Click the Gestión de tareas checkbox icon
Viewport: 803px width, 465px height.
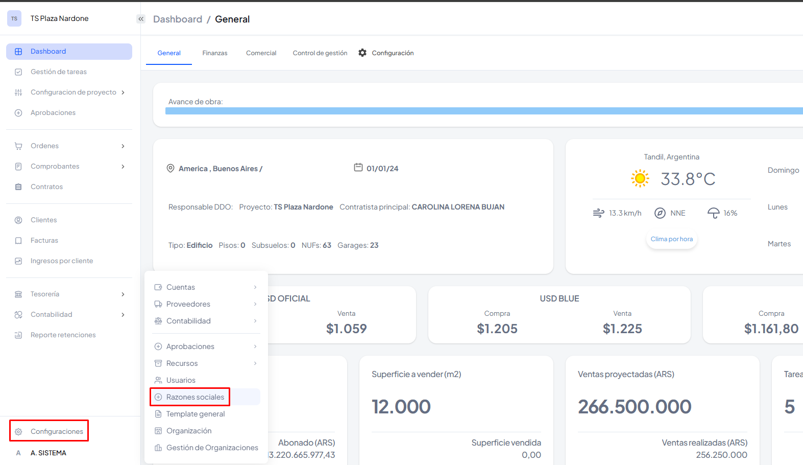coord(18,72)
